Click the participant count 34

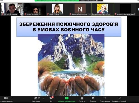(39, 98)
